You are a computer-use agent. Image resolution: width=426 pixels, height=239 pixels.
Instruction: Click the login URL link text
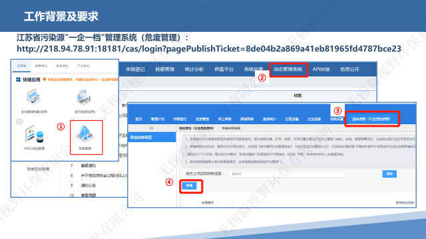point(209,48)
